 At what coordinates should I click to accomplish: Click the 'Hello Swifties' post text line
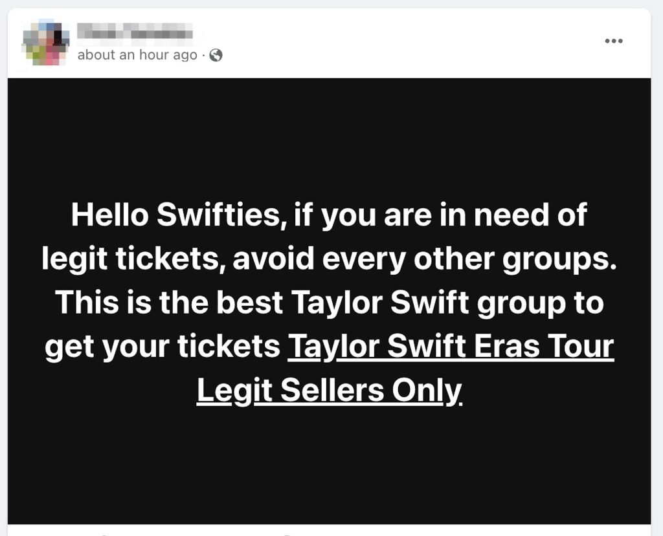point(329,215)
